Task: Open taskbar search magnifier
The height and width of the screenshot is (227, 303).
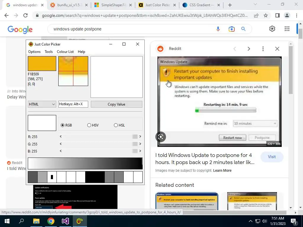Action: click(x=21, y=221)
